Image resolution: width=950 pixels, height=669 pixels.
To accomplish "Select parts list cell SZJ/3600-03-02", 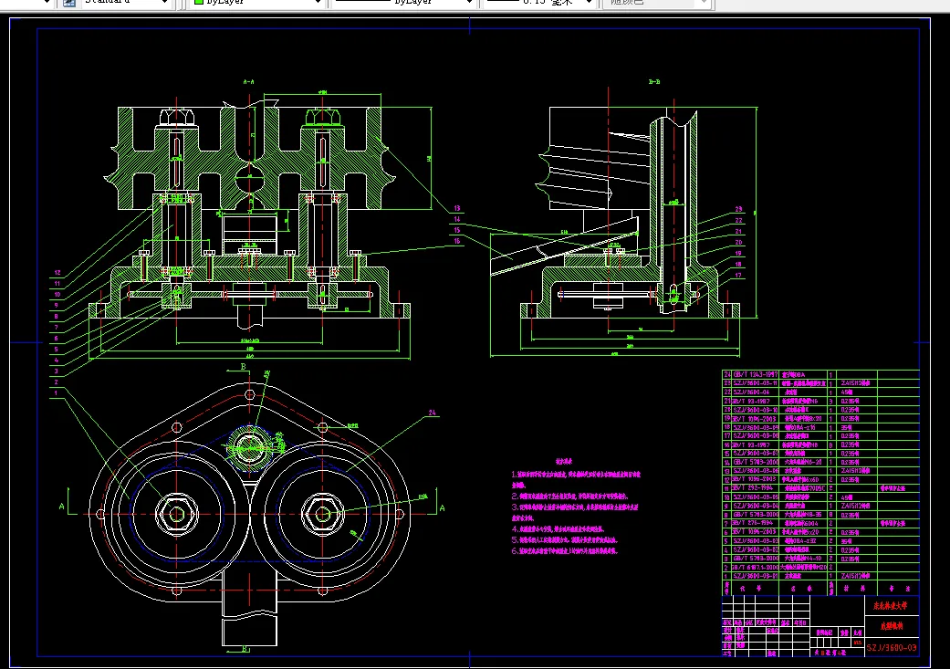I will (755, 549).
